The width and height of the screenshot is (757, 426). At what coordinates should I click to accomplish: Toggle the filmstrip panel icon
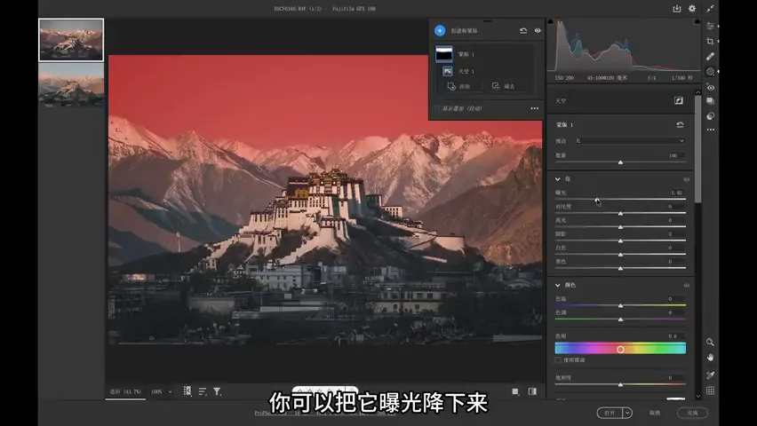click(187, 391)
